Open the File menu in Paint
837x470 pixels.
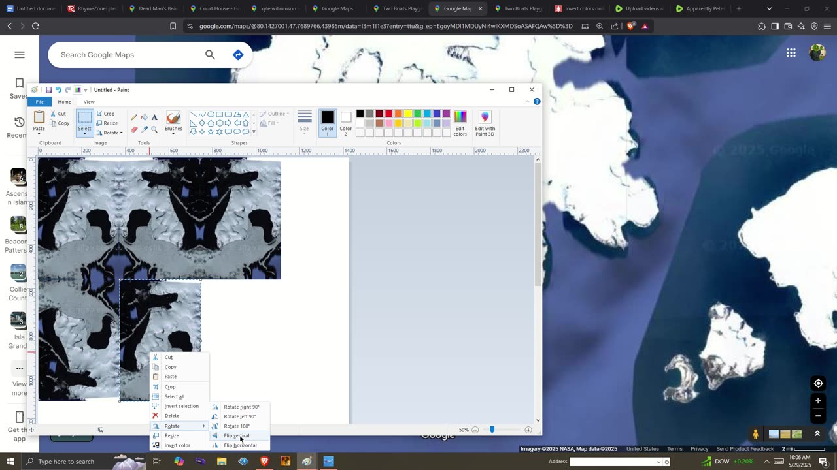[x=40, y=102]
